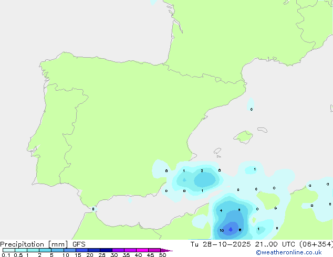Open the weatheronline.co.uk link
The image size is (333, 257).
coord(289,252)
